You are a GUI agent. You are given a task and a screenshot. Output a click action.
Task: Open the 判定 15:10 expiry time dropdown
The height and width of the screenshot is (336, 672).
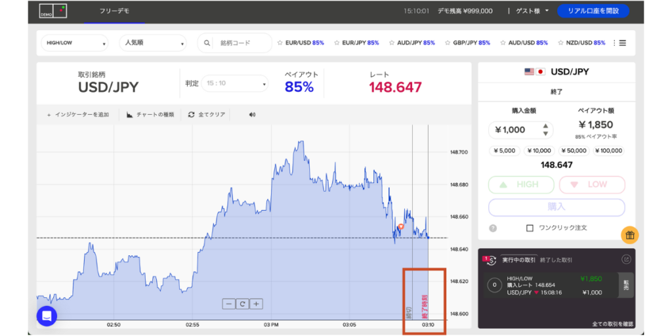coord(235,83)
